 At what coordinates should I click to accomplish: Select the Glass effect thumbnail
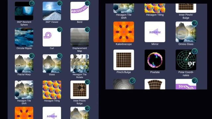[x=52, y=63]
